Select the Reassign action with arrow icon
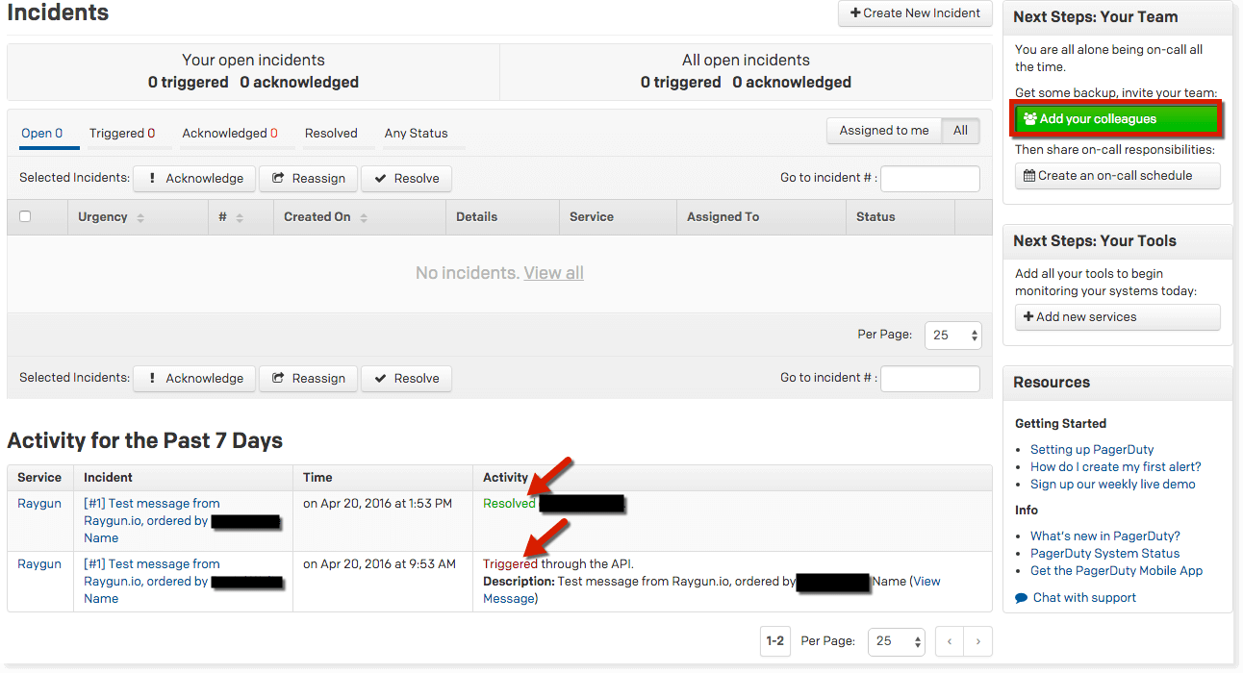 308,178
